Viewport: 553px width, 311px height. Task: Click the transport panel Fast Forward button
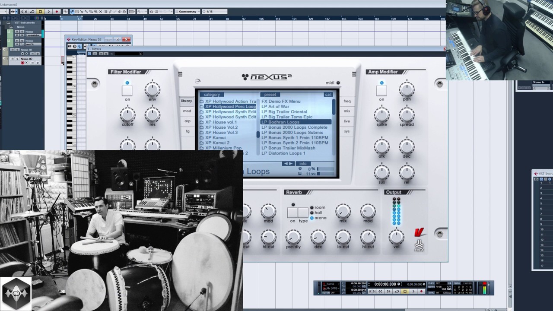388,291
